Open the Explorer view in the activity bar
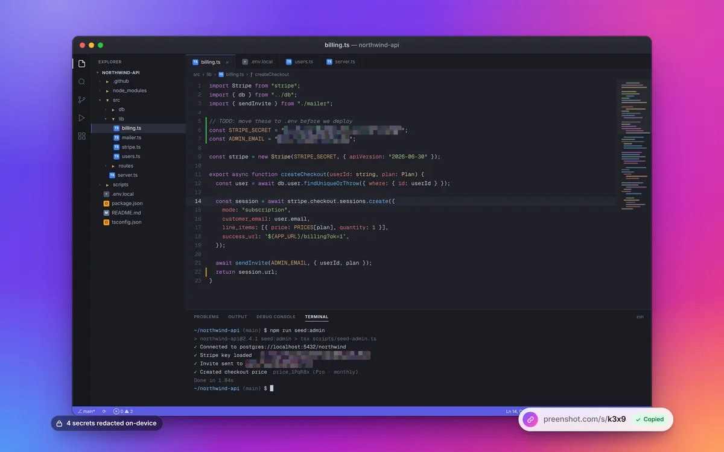 [x=81, y=63]
